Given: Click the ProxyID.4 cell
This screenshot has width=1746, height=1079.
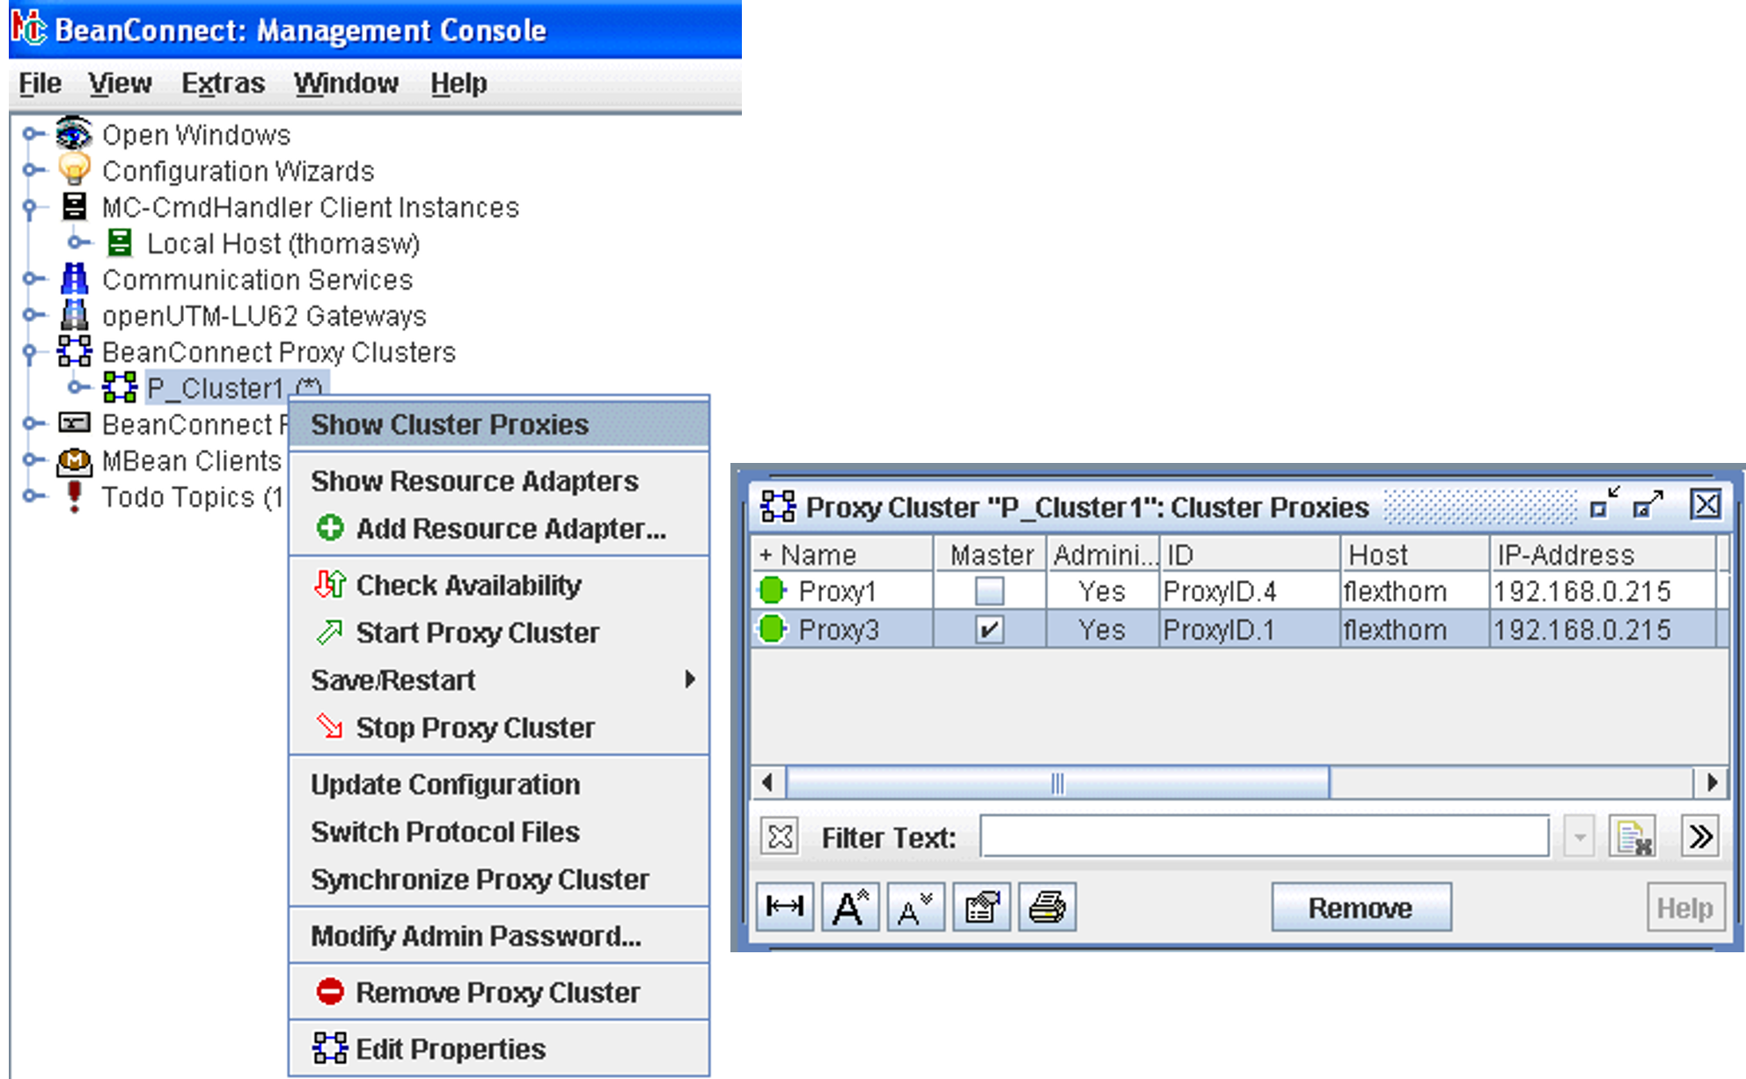Looking at the screenshot, I should click(1250, 591).
